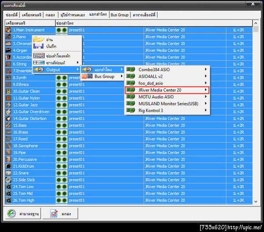Click the 24.Tom Low icon

coord(8,187)
